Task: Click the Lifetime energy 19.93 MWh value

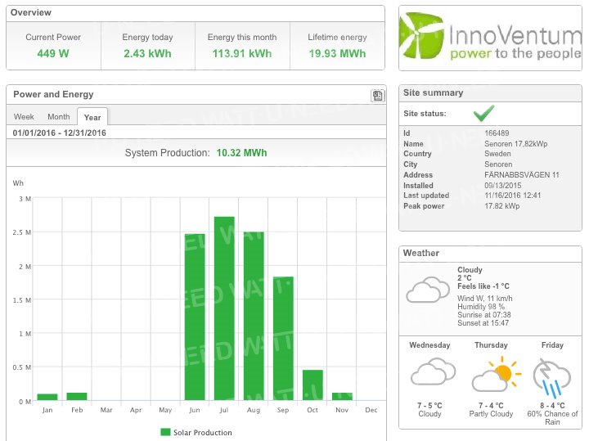Action: click(x=337, y=53)
